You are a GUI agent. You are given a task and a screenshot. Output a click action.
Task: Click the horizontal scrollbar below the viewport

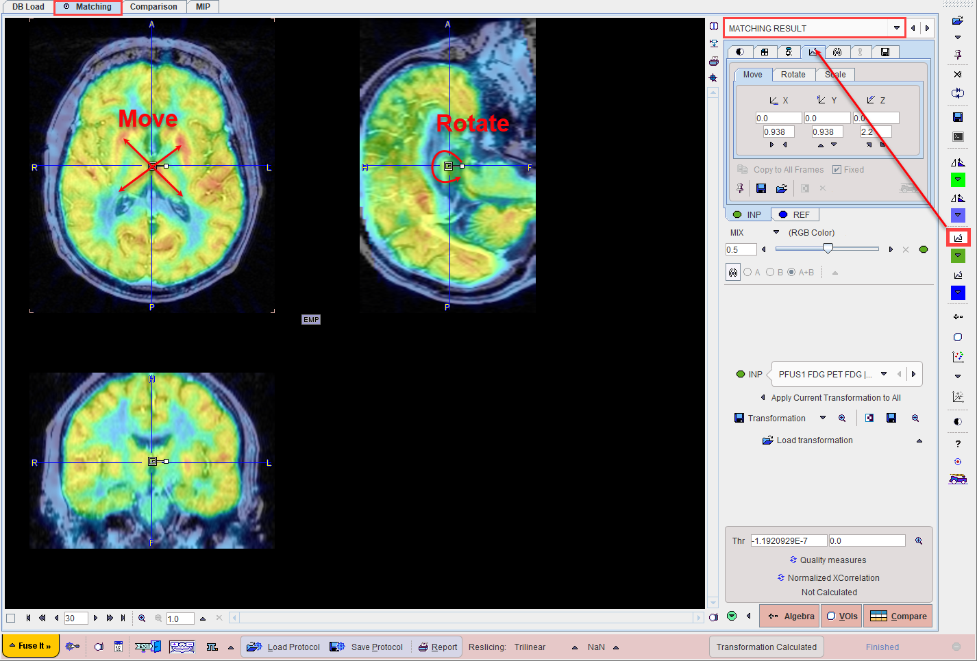[466, 618]
